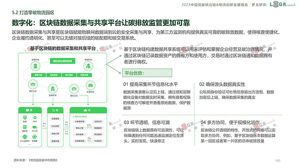Click the section label 5.2 打造零碳物流园区
299x168 pixels.
point(33,13)
